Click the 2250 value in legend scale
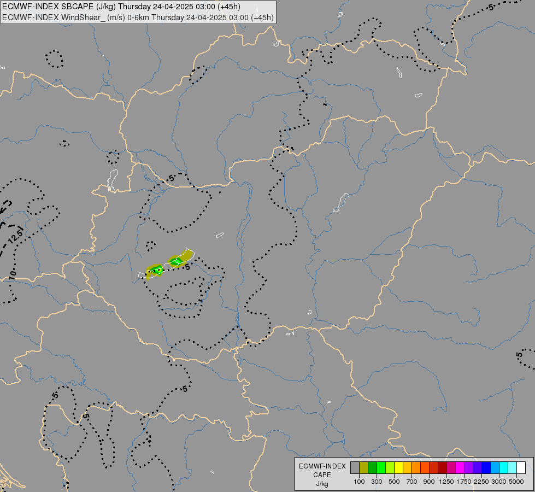 [481, 482]
